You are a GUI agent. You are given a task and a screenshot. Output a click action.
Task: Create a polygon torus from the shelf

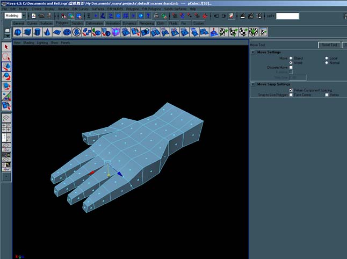coord(67,32)
